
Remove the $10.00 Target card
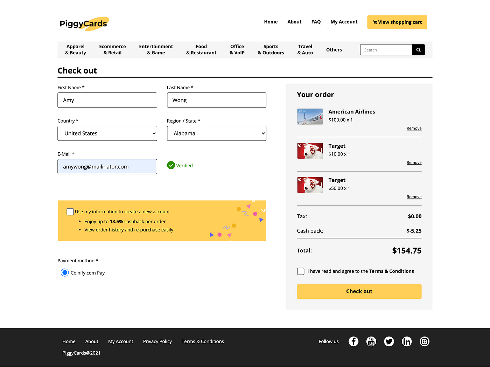click(414, 163)
